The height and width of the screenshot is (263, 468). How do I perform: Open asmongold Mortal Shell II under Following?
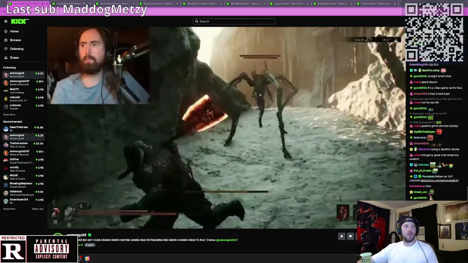pos(23,75)
